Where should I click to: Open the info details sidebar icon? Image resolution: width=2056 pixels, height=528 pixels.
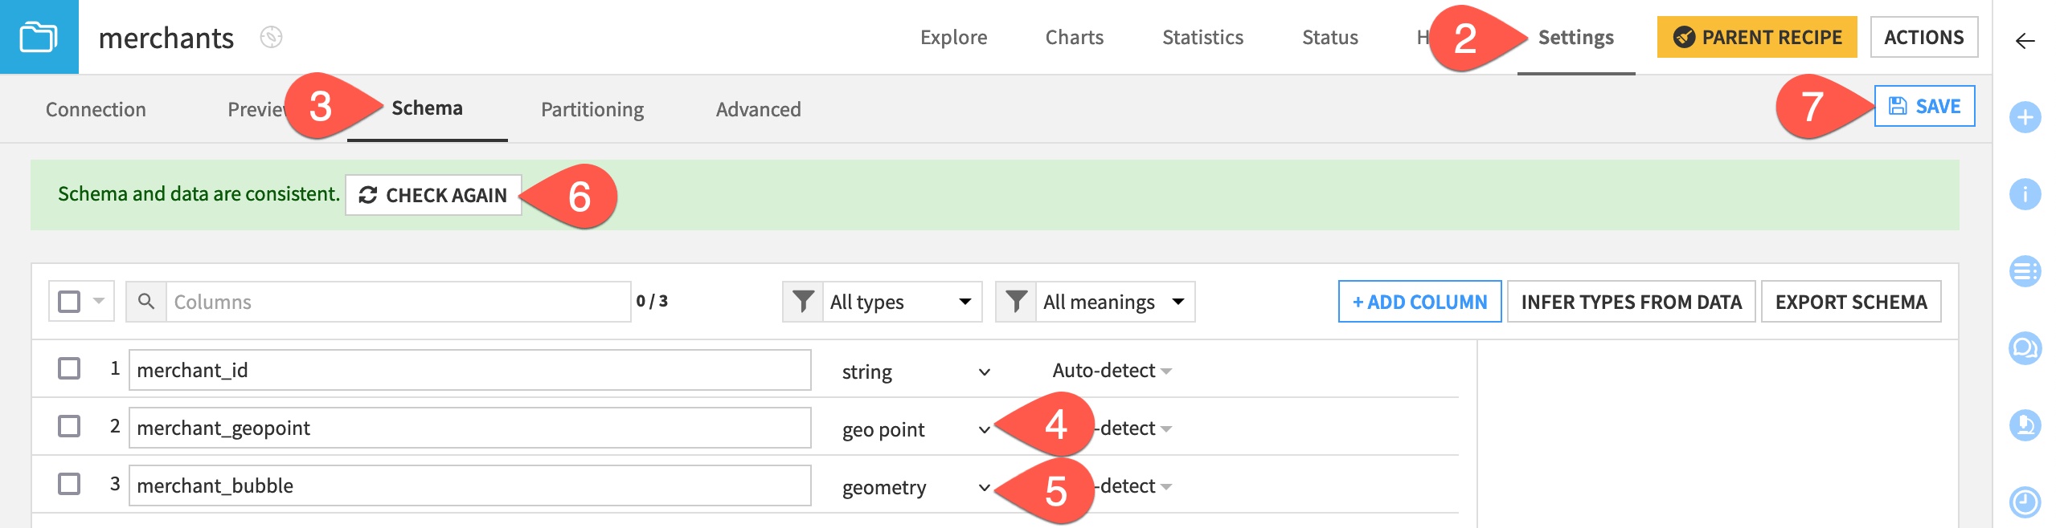(2025, 194)
